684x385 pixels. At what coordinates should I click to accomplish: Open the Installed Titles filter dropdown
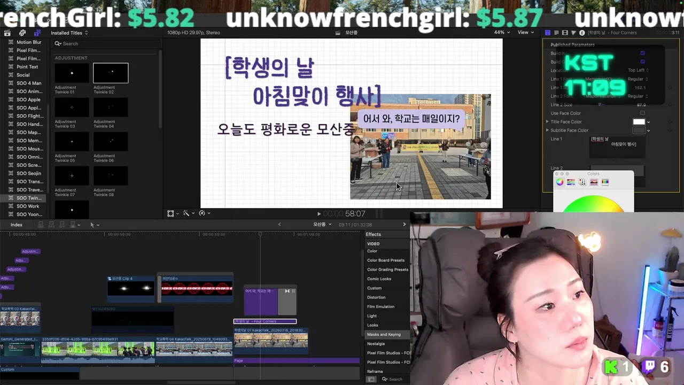[69, 33]
